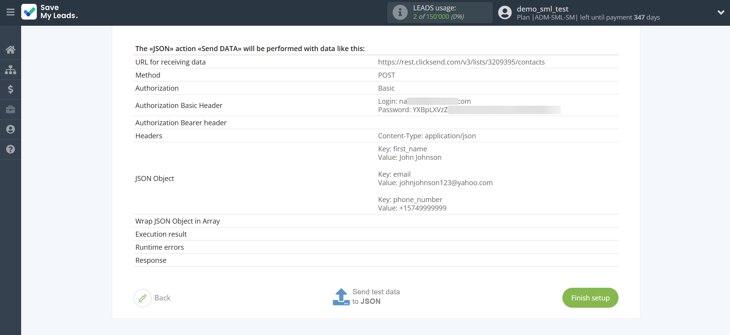
Task: Click the ClickSend URL value
Action: coord(461,62)
